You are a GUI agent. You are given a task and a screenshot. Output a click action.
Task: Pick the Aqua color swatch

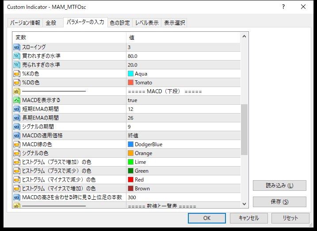pos(130,74)
